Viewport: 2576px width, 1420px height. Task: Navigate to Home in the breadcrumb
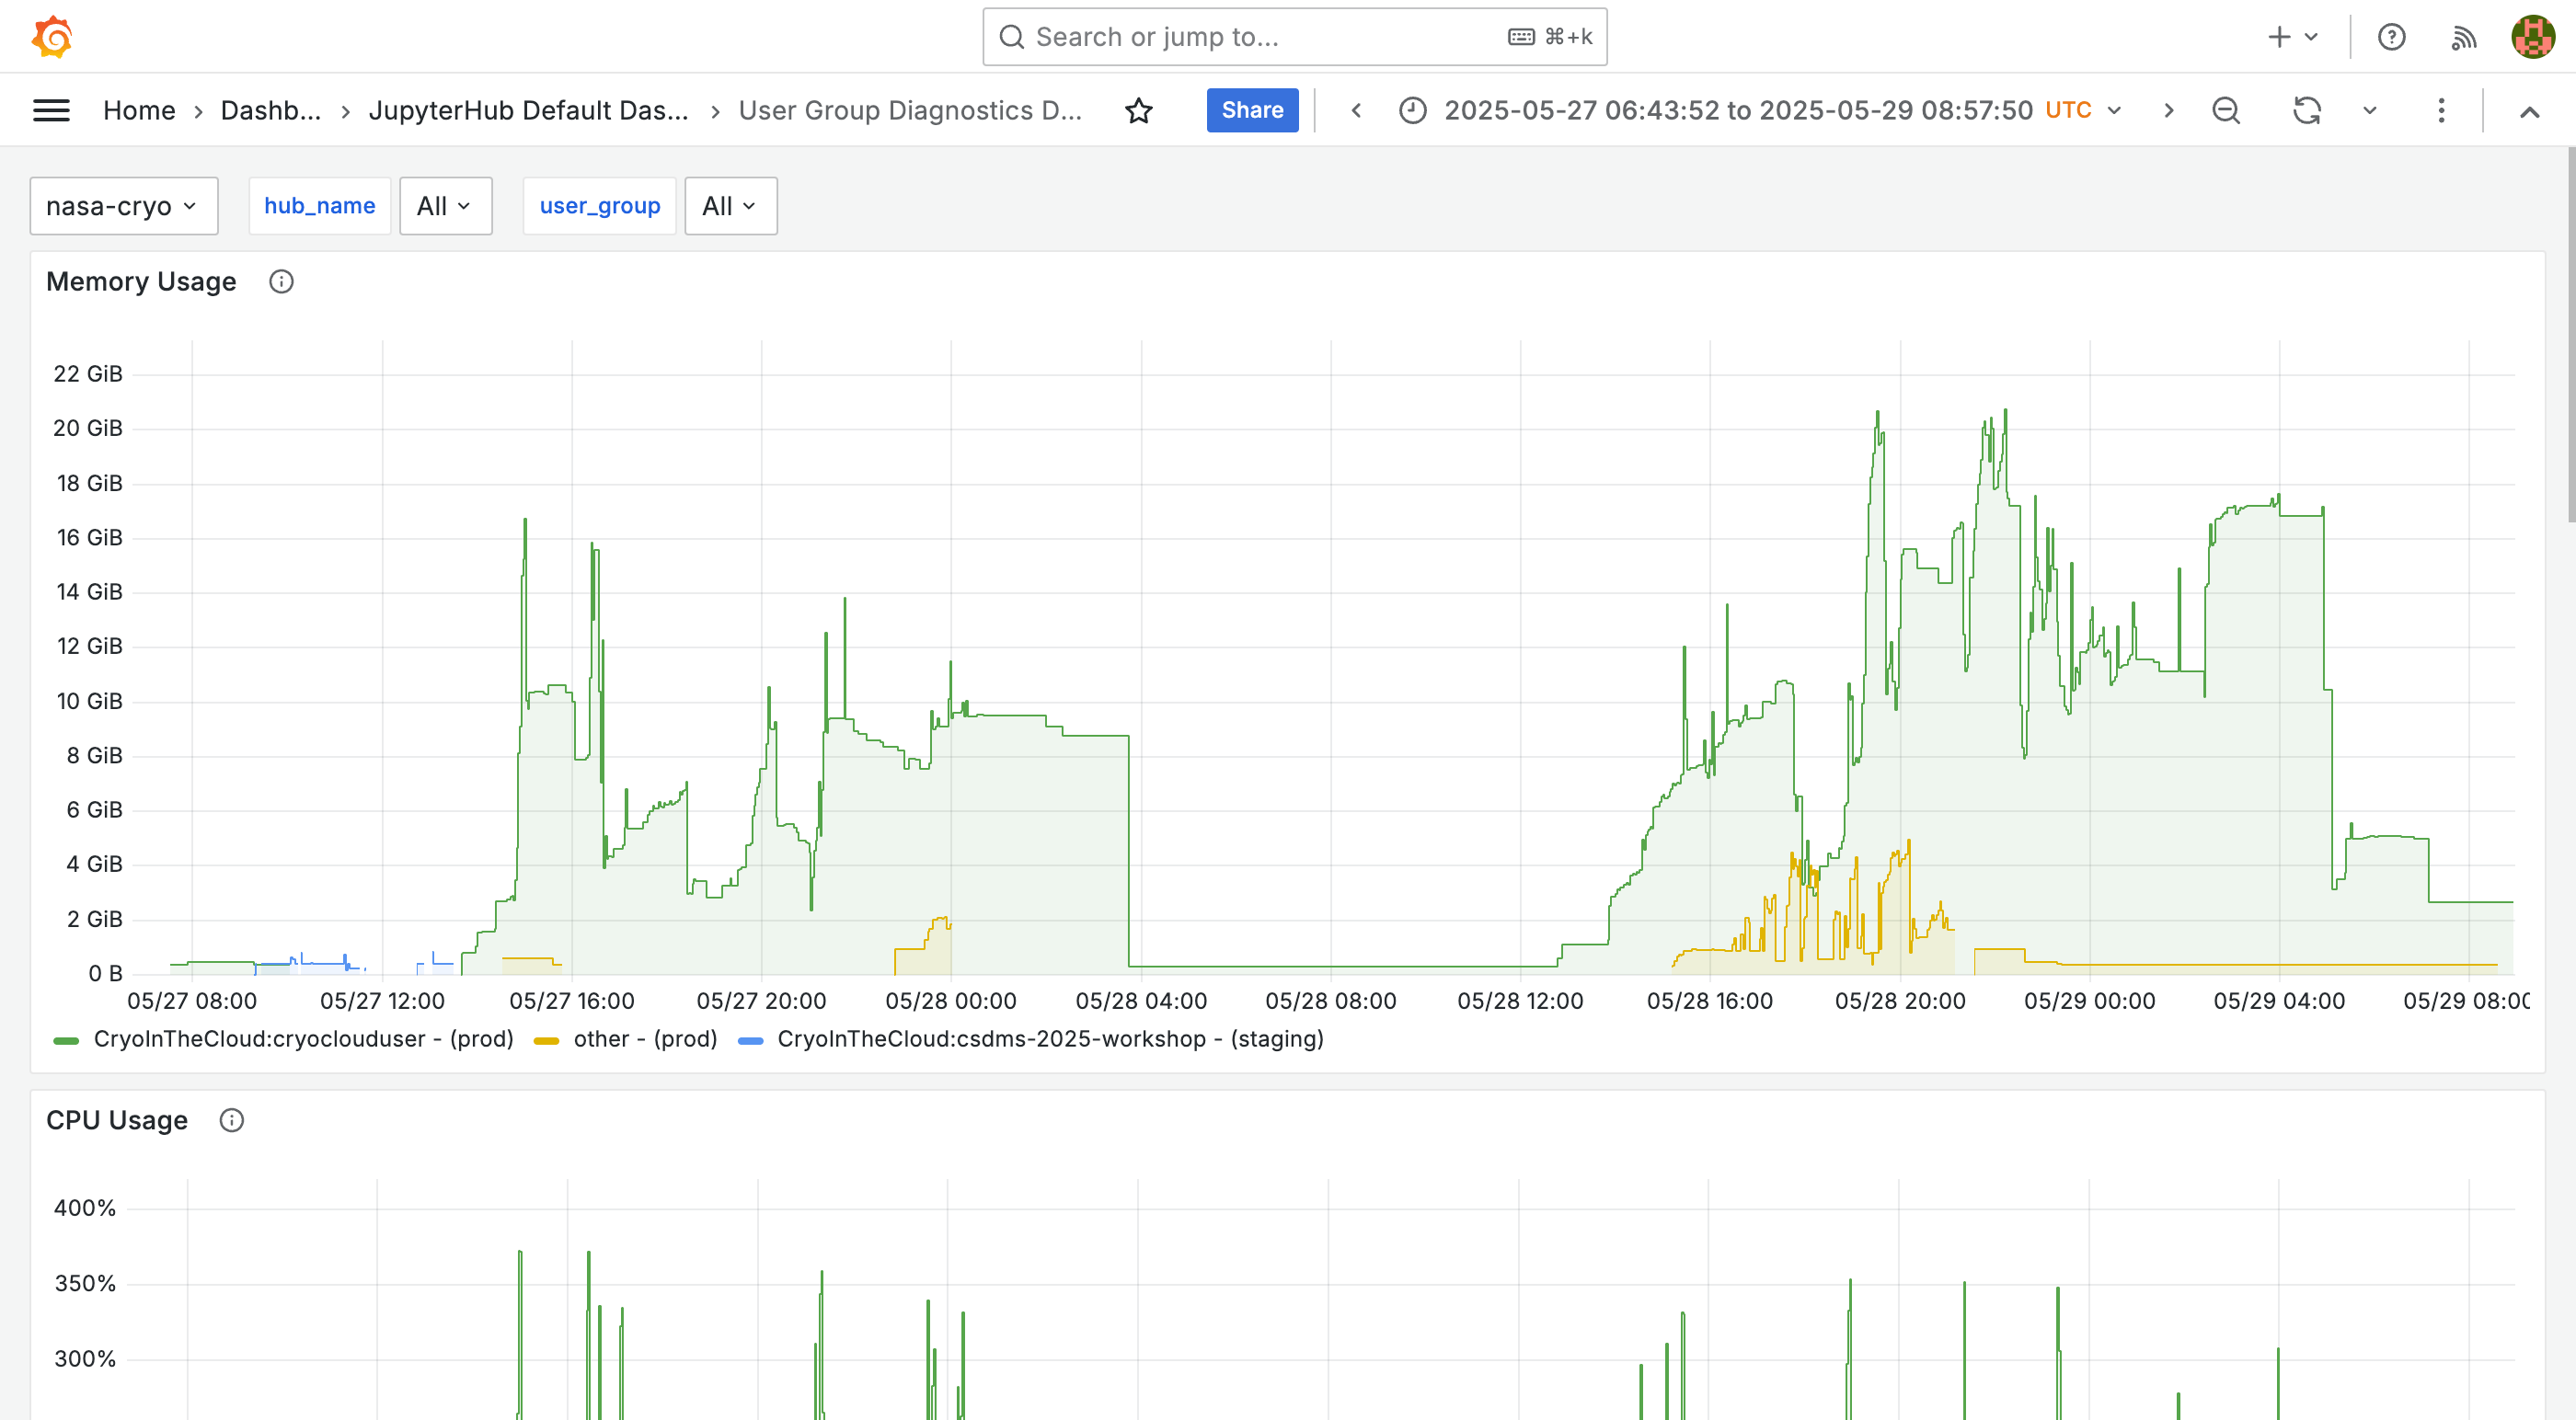coord(139,110)
